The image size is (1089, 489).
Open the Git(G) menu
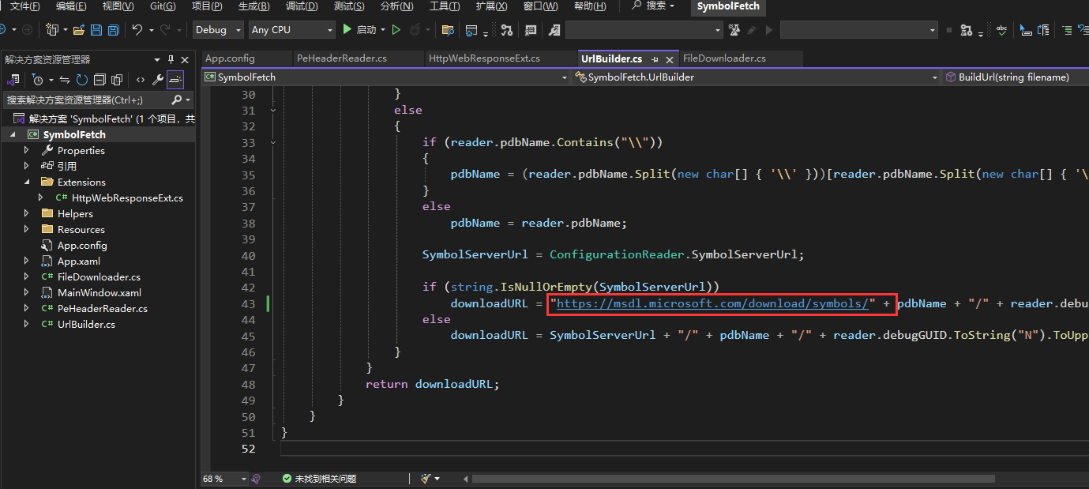click(163, 6)
